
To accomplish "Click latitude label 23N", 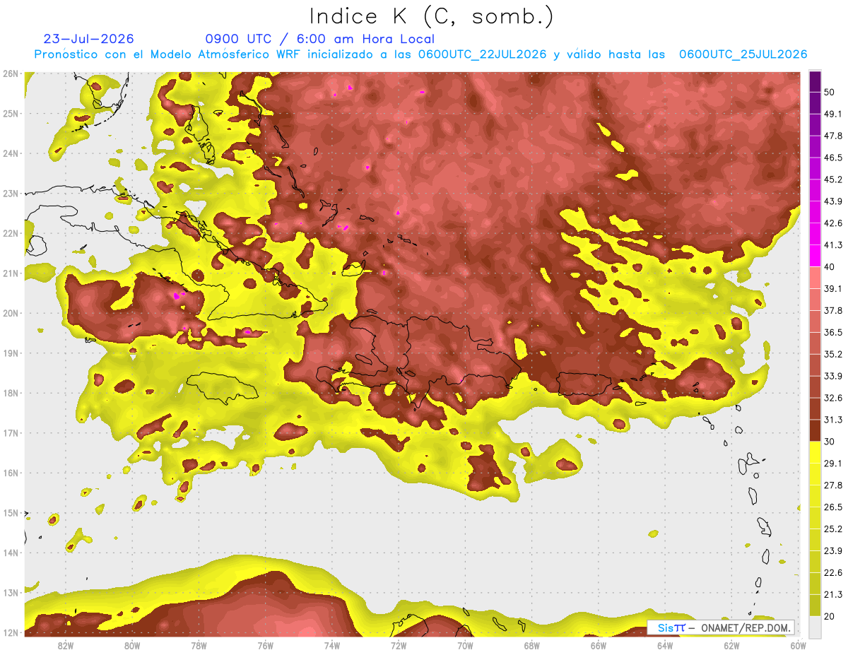I will (x=11, y=193).
